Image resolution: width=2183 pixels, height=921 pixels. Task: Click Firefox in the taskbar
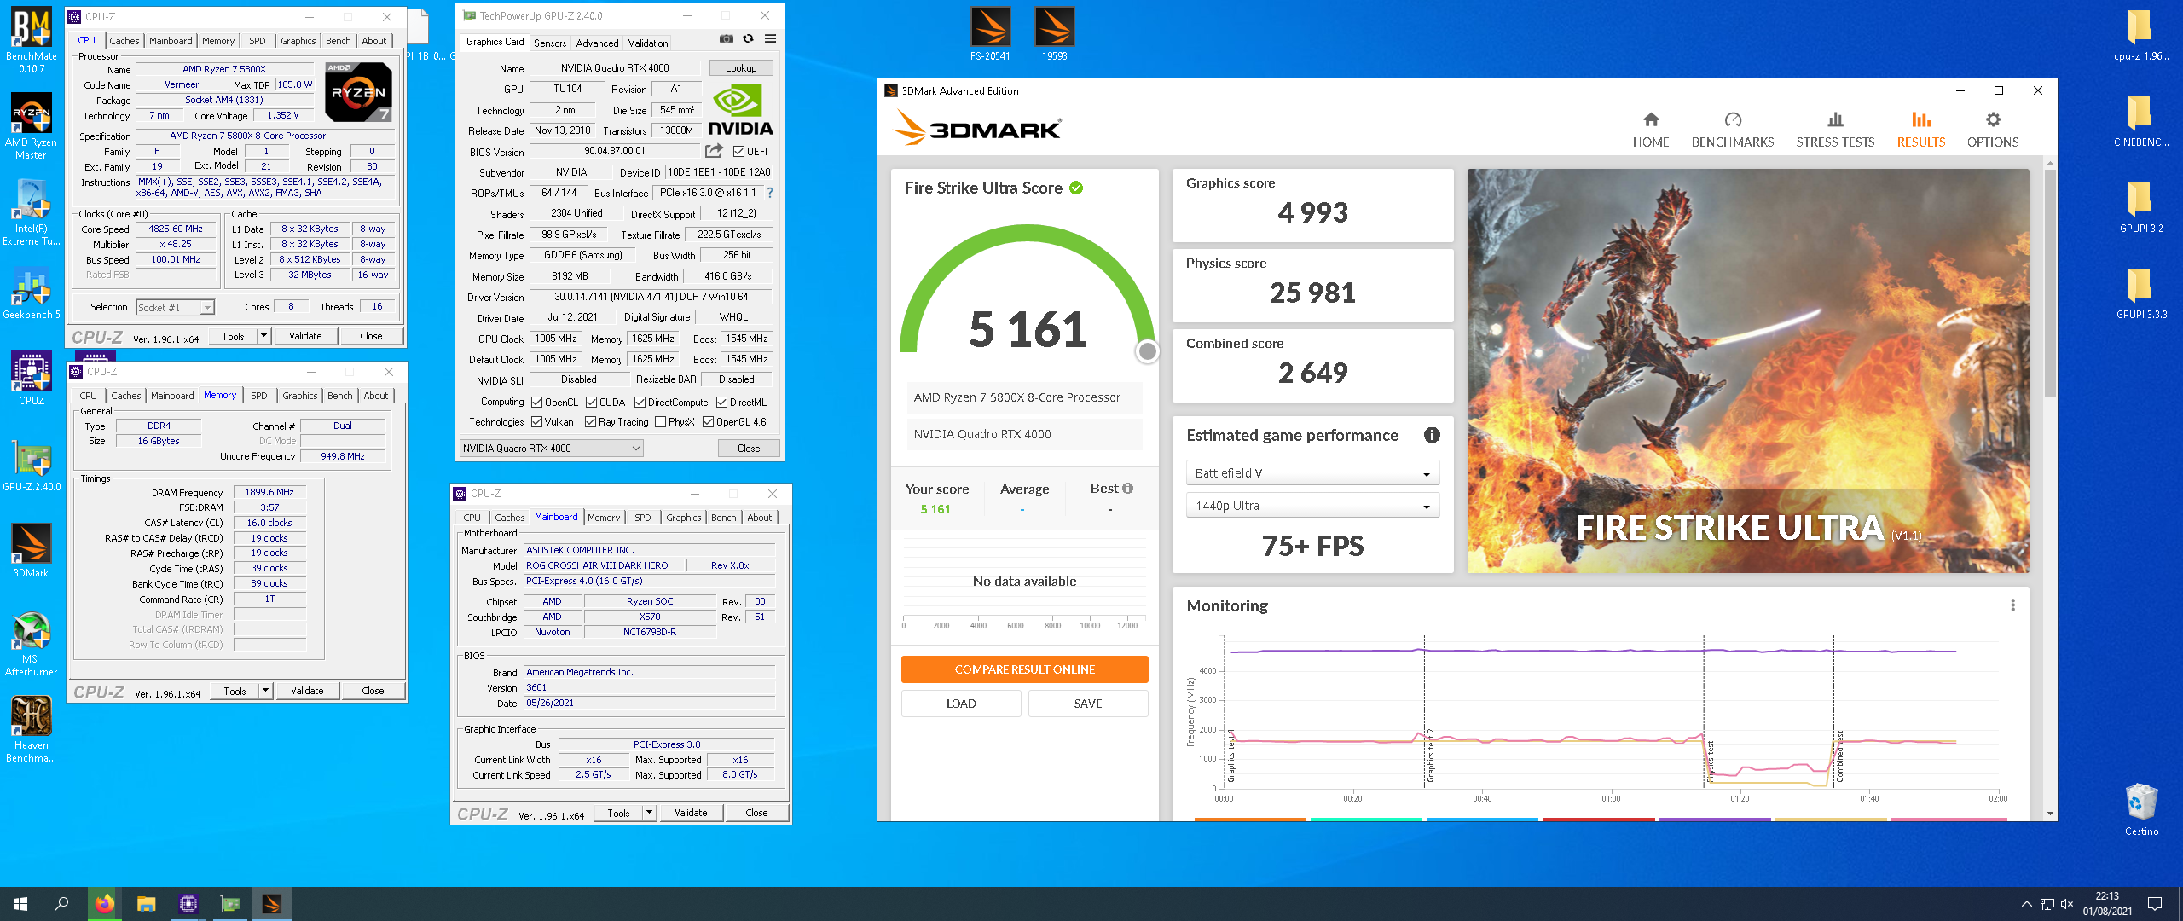tap(105, 904)
